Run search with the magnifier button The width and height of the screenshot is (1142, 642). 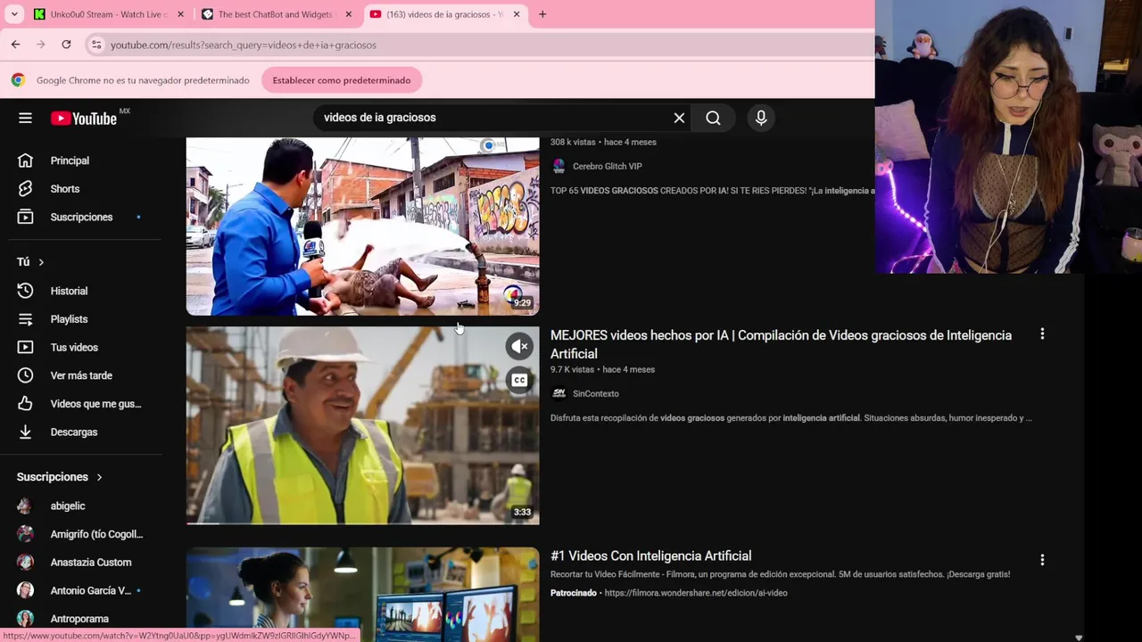click(713, 118)
